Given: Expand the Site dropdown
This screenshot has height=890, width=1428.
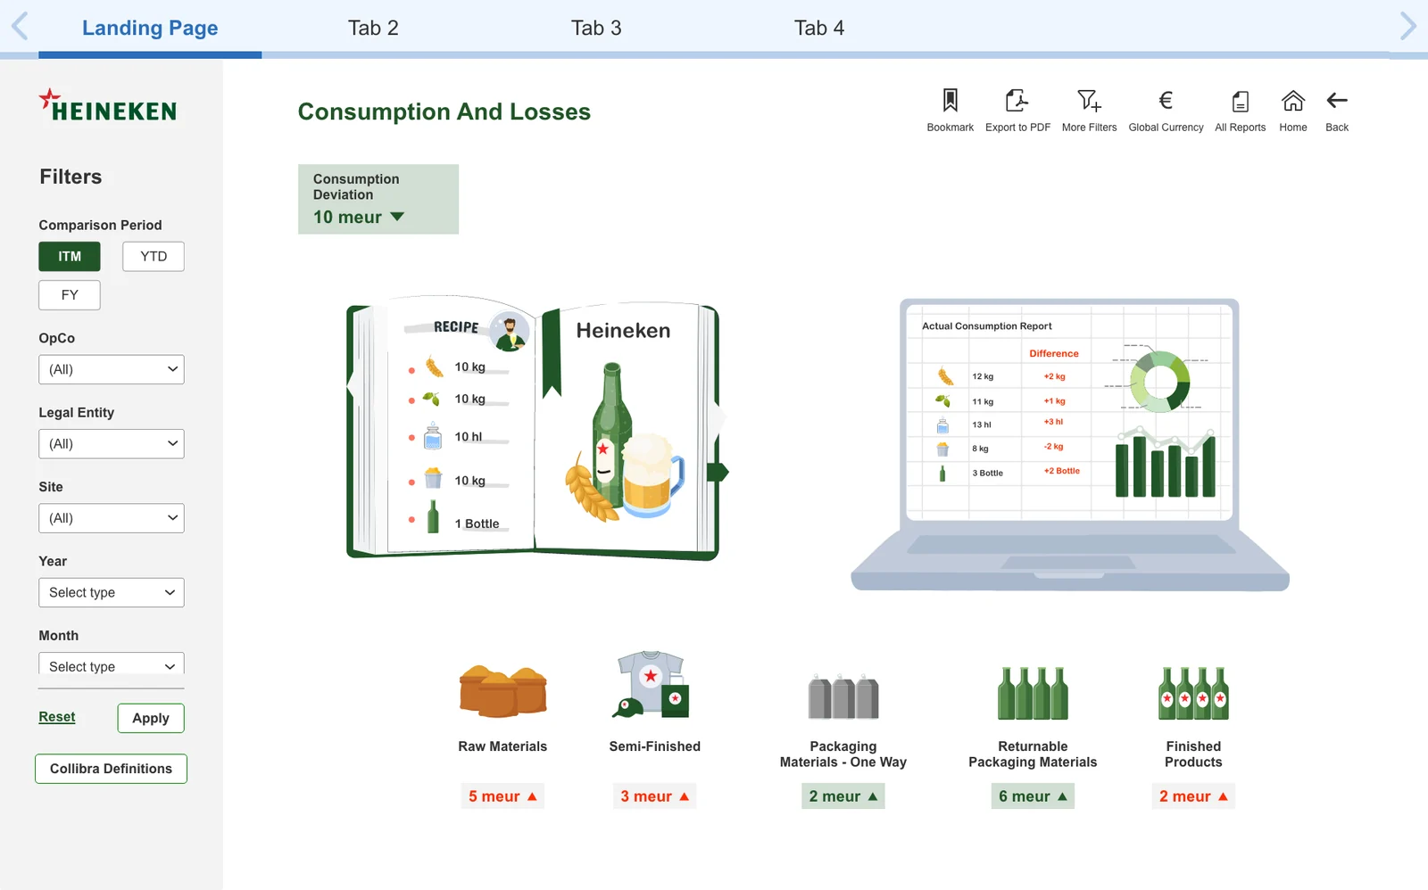Looking at the screenshot, I should pos(112,518).
